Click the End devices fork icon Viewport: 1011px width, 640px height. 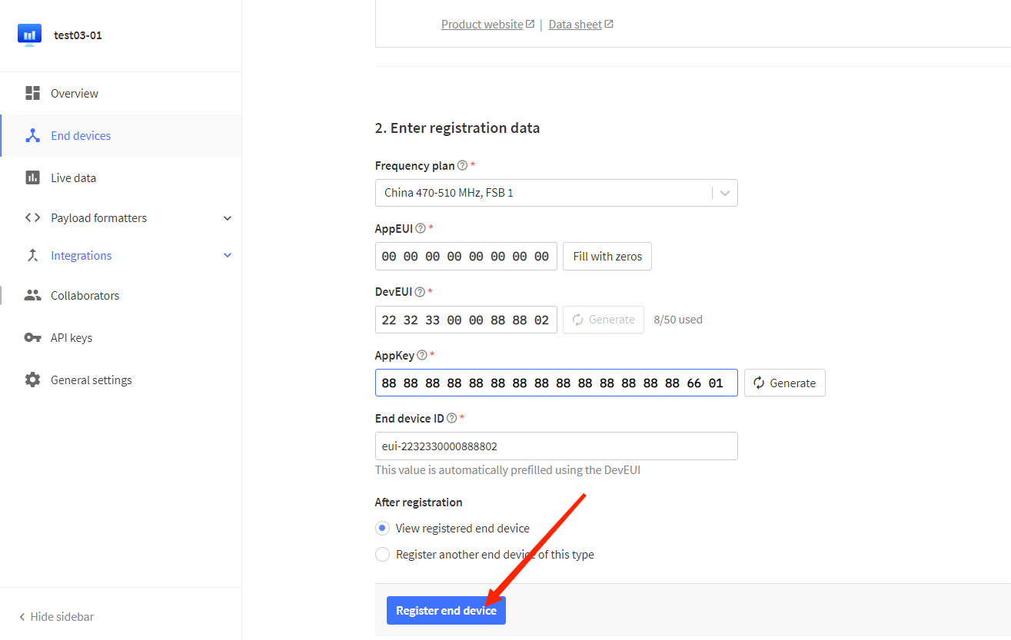pyautogui.click(x=32, y=136)
